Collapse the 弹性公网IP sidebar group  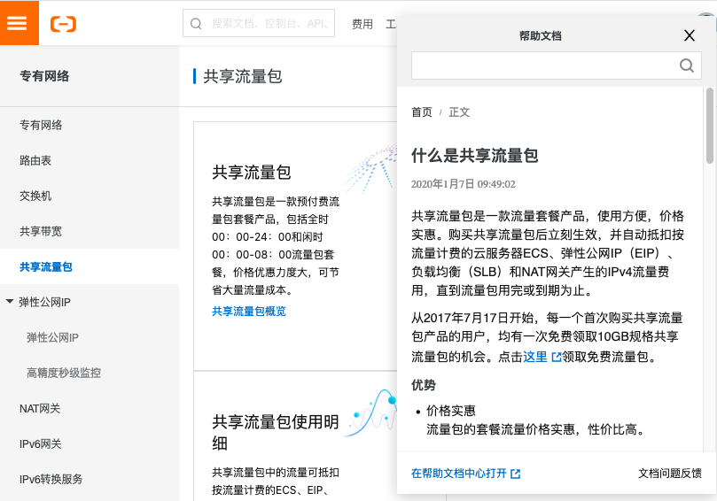pyautogui.click(x=10, y=302)
